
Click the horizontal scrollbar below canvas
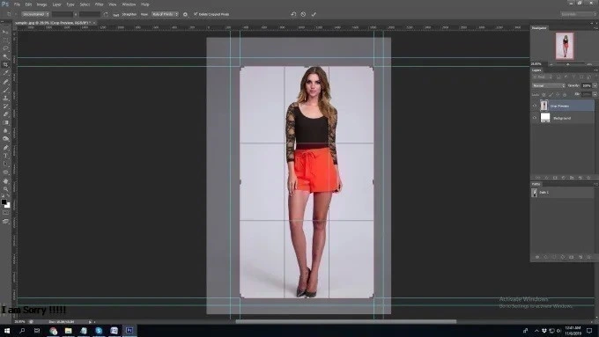coord(345,322)
